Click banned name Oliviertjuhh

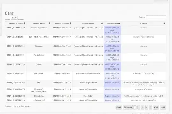coord(39,96)
